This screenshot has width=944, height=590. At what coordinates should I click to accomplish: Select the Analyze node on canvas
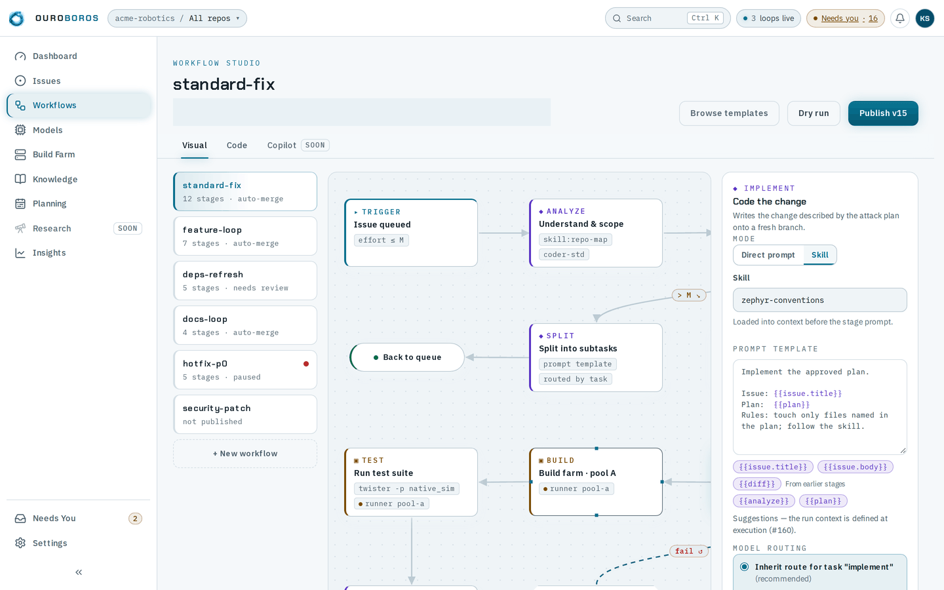tap(596, 233)
